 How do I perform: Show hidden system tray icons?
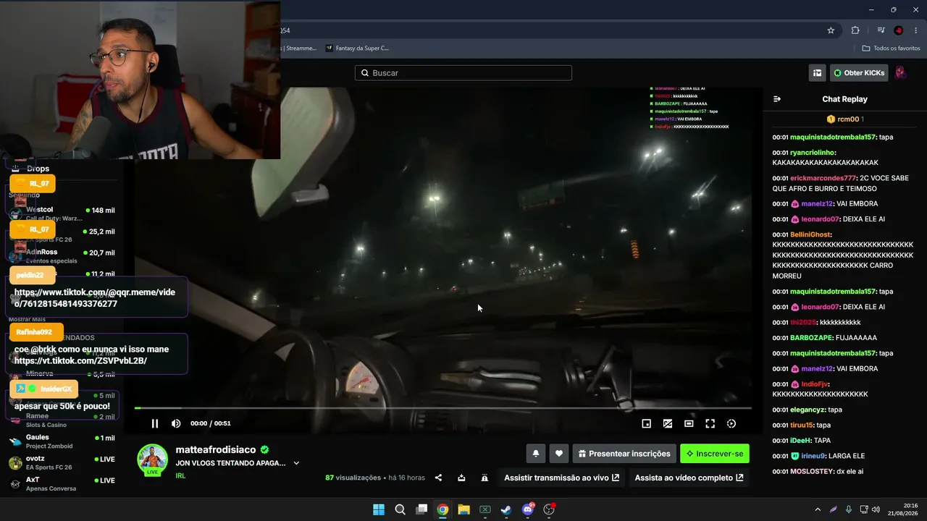[x=818, y=509]
